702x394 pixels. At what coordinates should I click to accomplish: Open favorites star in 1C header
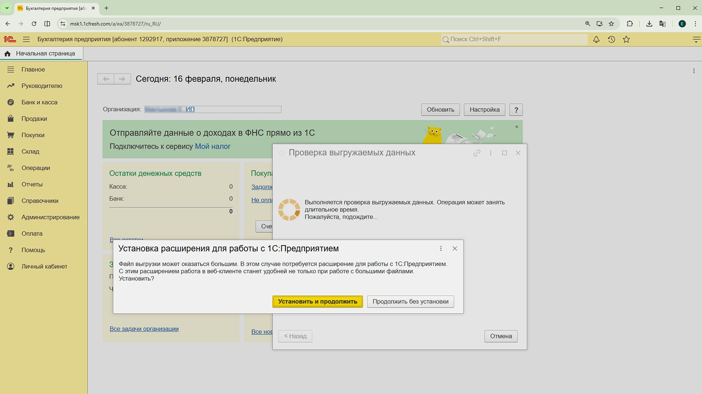click(626, 40)
